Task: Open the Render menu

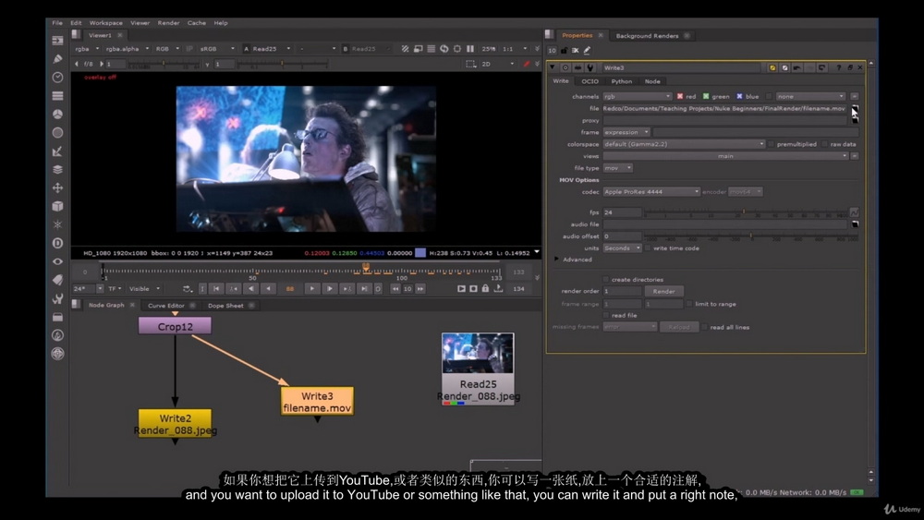Action: [x=168, y=23]
